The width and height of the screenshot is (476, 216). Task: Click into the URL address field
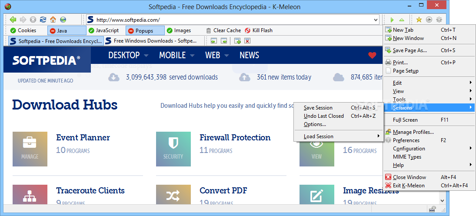point(234,20)
